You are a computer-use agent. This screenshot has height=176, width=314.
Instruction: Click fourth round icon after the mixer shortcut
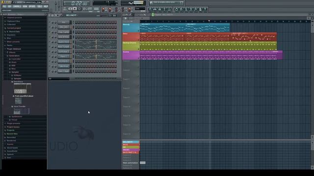click(x=191, y=9)
